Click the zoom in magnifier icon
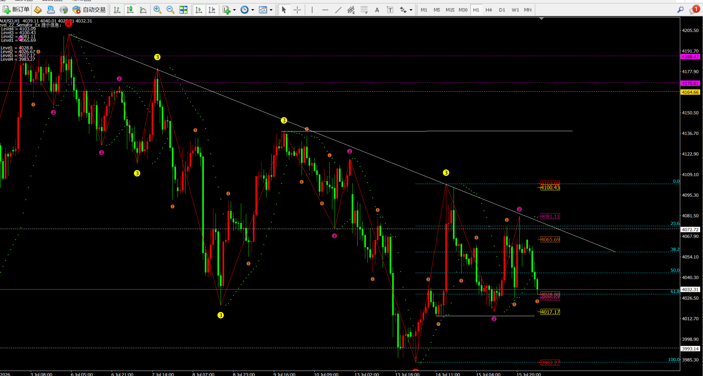The width and height of the screenshot is (703, 376). point(157,10)
